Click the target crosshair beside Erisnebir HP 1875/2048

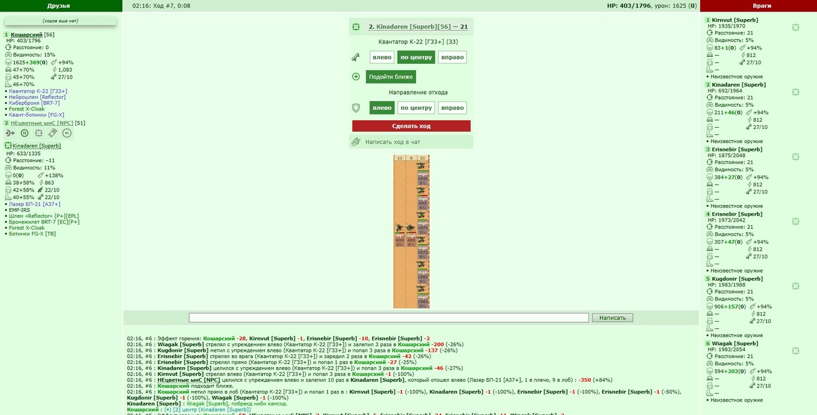click(795, 156)
